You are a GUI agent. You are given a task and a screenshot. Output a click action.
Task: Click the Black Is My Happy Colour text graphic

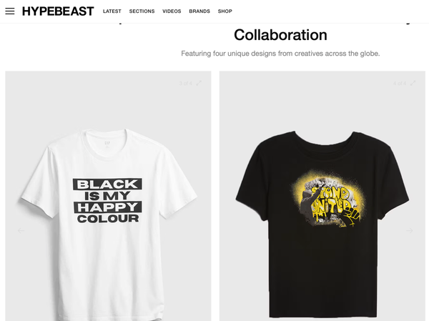coord(107,201)
